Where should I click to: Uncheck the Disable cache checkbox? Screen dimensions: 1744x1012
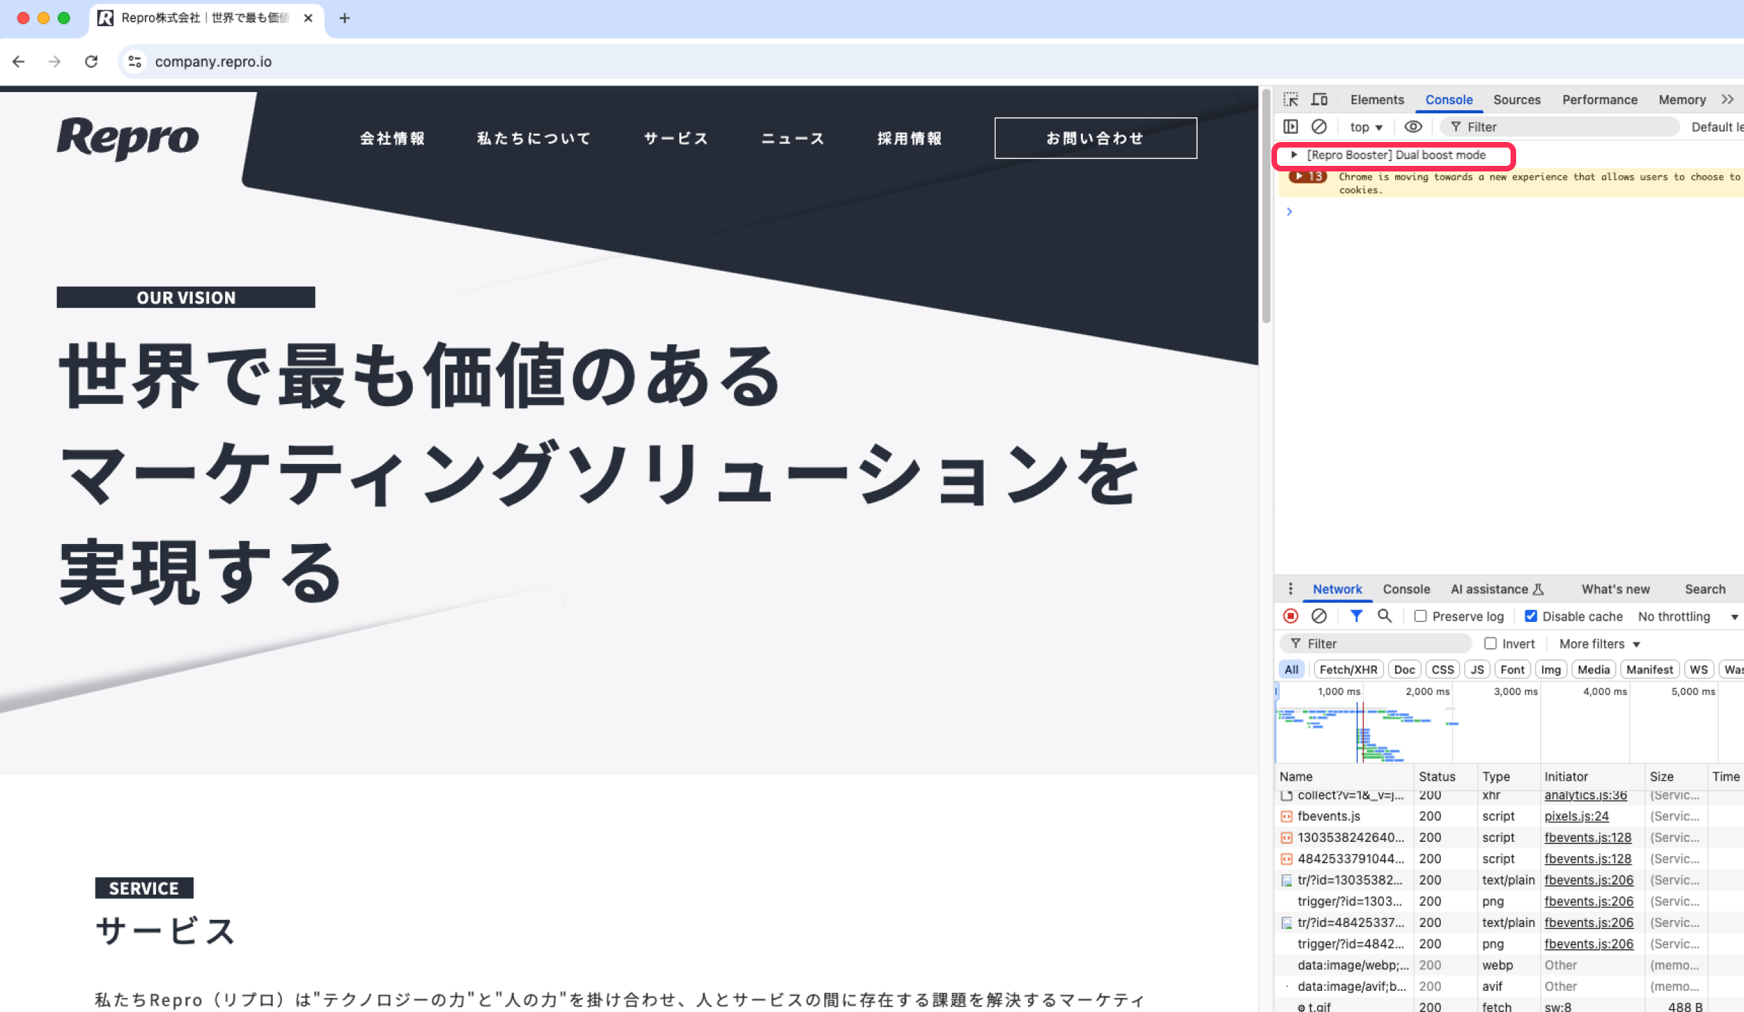coord(1530,616)
